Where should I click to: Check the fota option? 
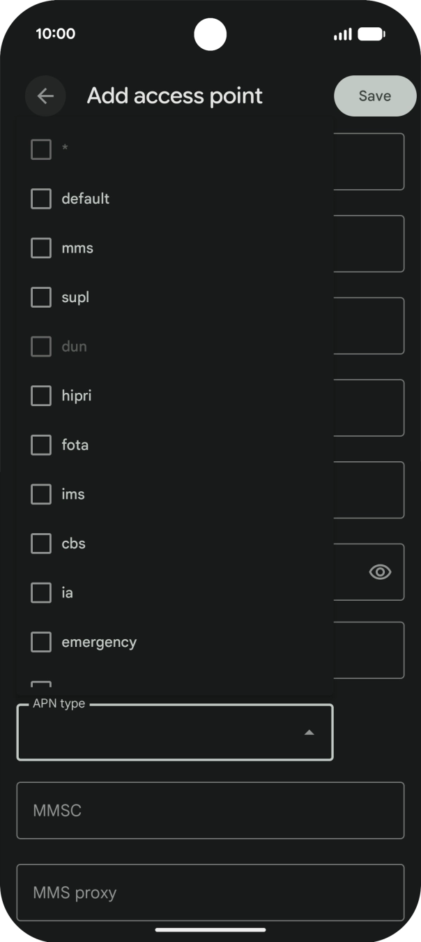[40, 444]
